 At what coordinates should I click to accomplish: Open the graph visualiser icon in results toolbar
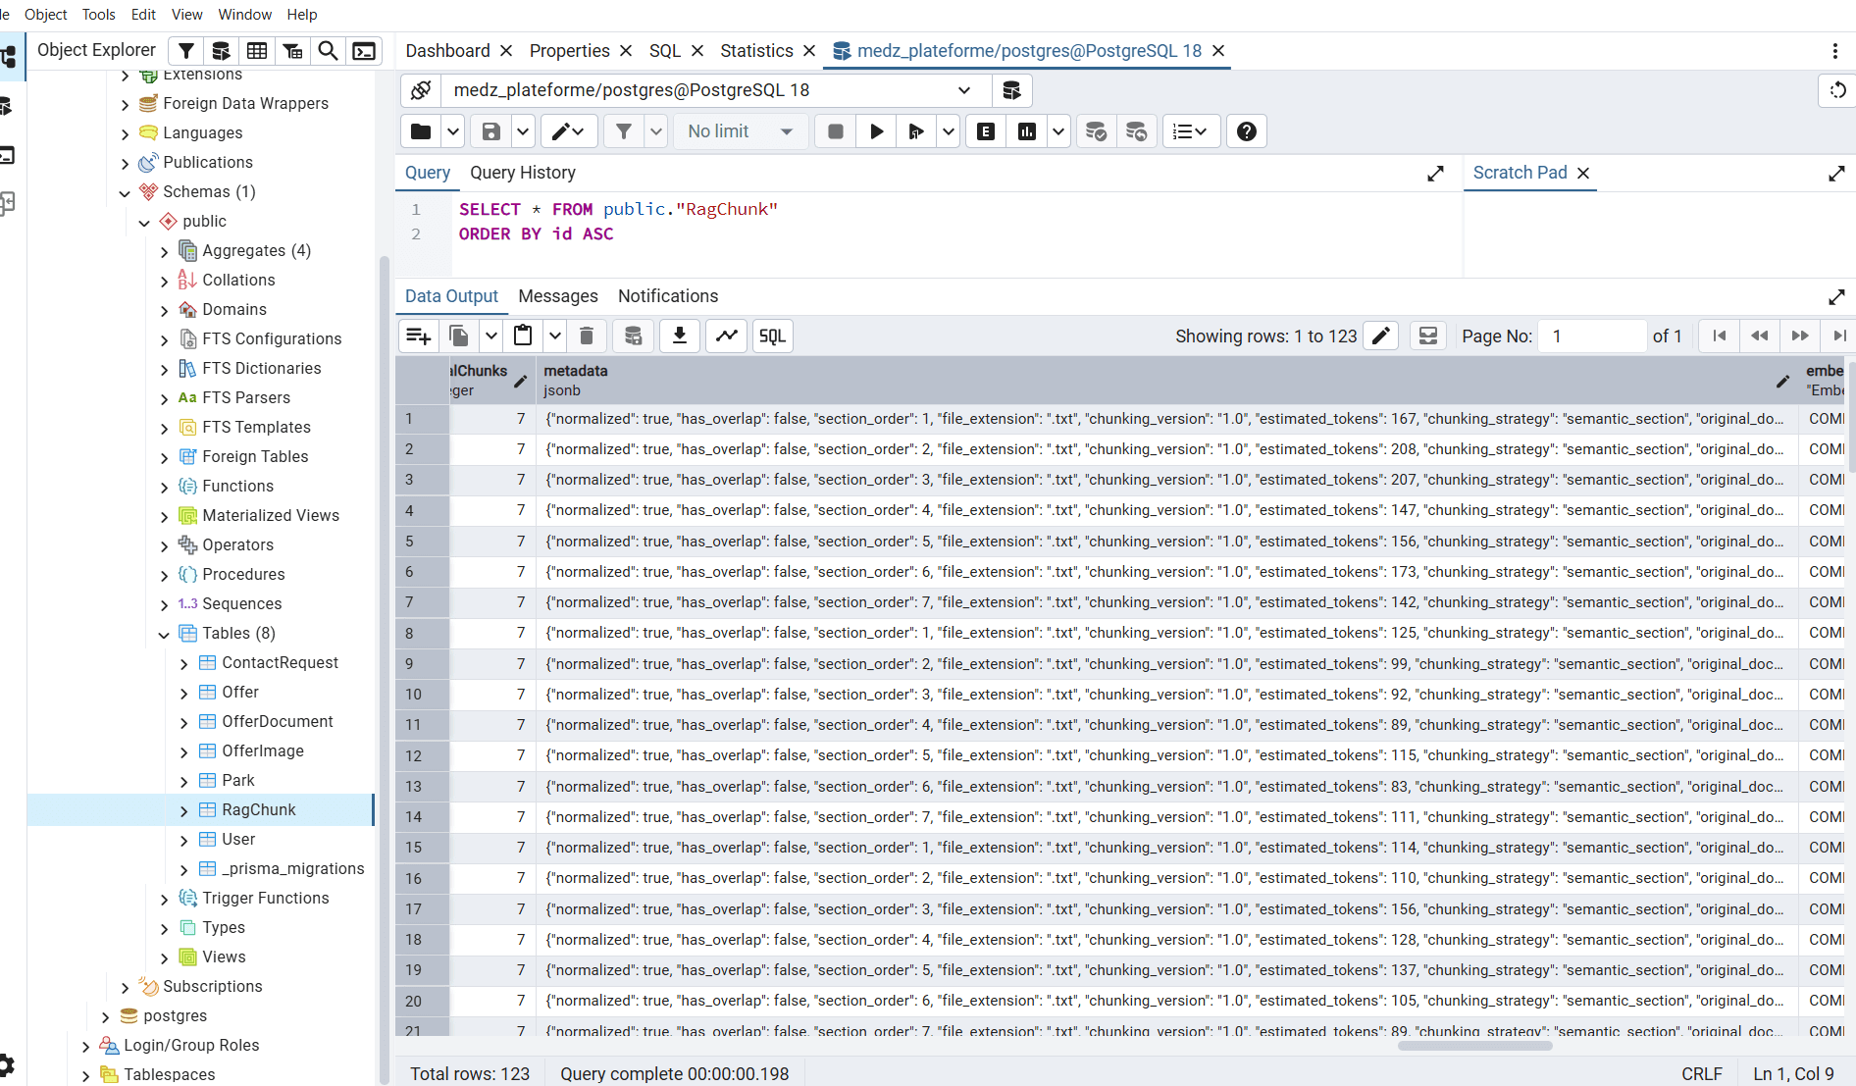pyautogui.click(x=726, y=336)
